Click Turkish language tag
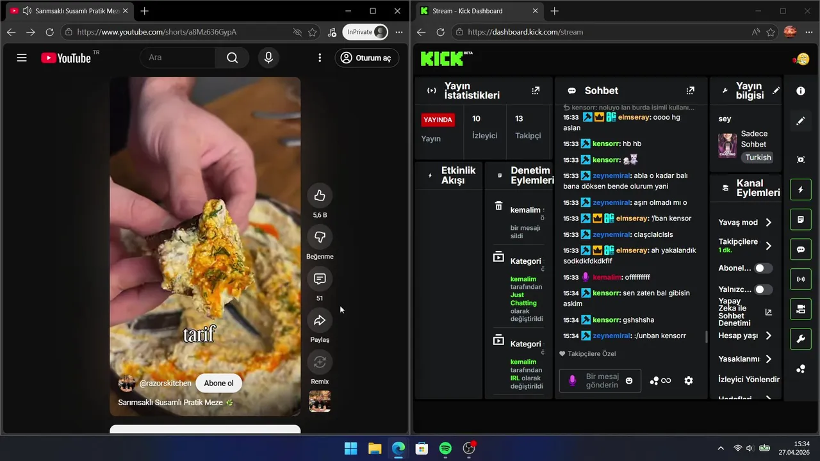 [758, 158]
